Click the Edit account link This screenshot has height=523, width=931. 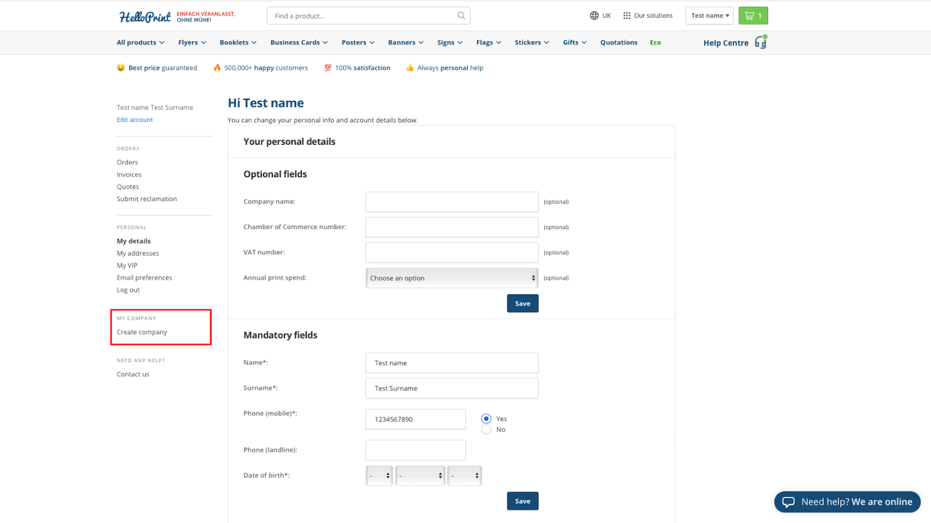[x=135, y=120]
